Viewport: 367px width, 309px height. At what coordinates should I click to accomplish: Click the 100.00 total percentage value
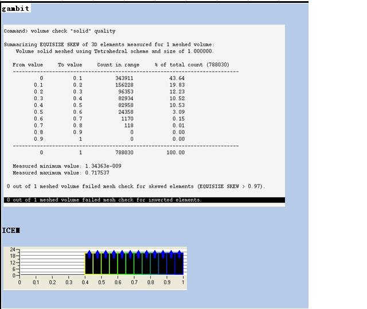click(x=175, y=153)
